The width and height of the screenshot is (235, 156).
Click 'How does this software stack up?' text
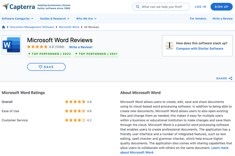click(x=202, y=43)
